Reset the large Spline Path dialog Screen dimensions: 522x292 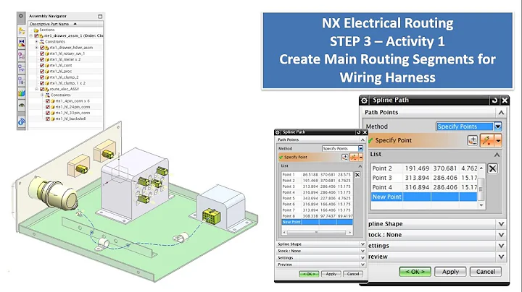tap(494, 100)
